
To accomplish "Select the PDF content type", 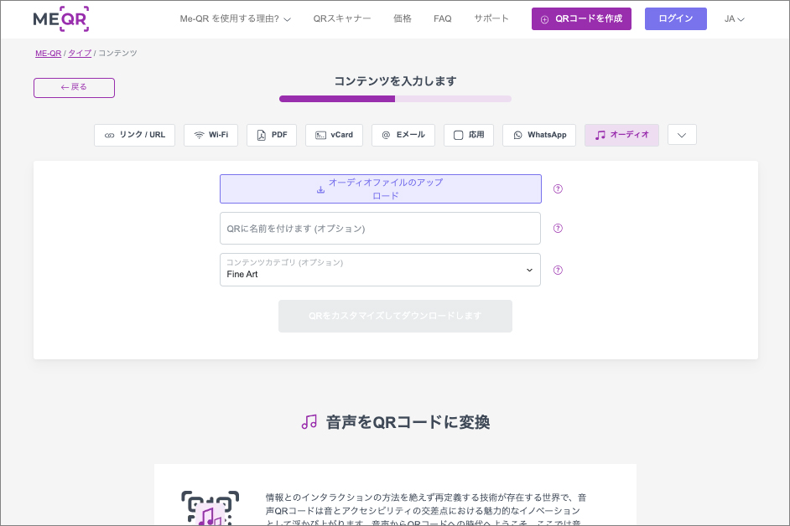I will (271, 135).
